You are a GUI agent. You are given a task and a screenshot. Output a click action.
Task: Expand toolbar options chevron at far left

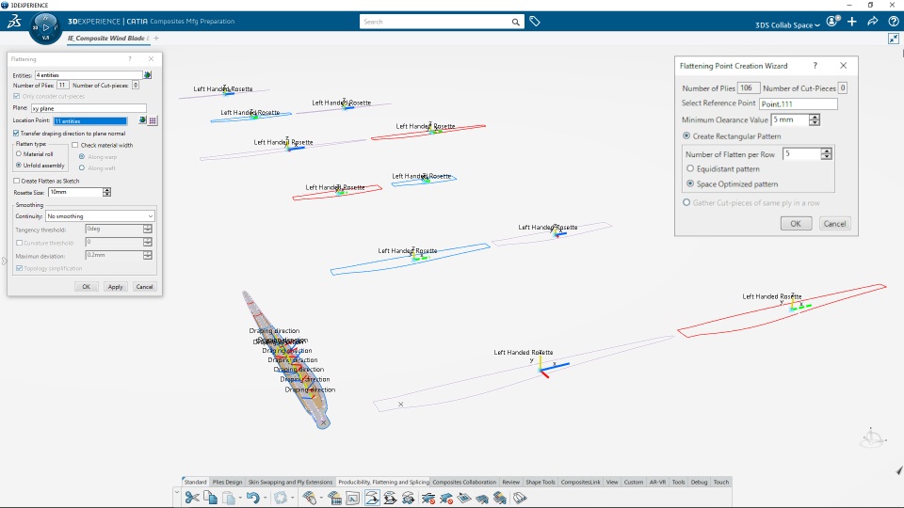click(177, 492)
